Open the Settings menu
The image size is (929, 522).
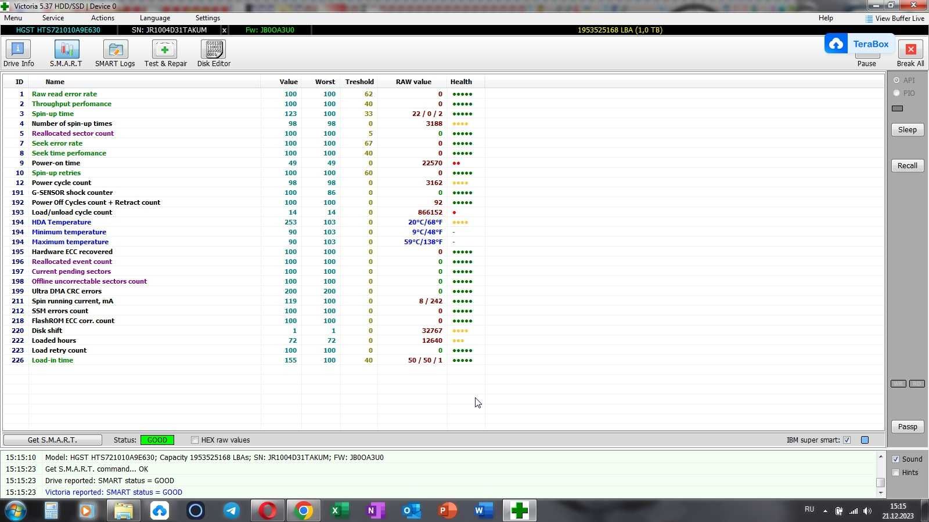(208, 18)
